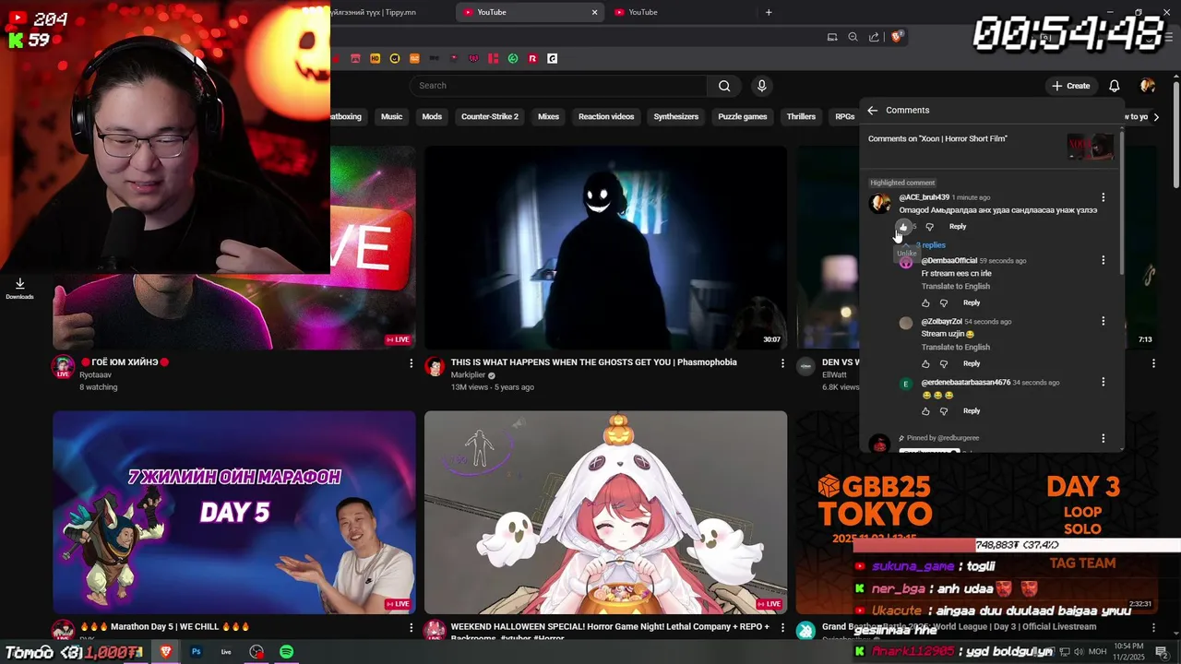Show more filter chips with right chevron
Screen dimensions: 1181x664
[1157, 117]
